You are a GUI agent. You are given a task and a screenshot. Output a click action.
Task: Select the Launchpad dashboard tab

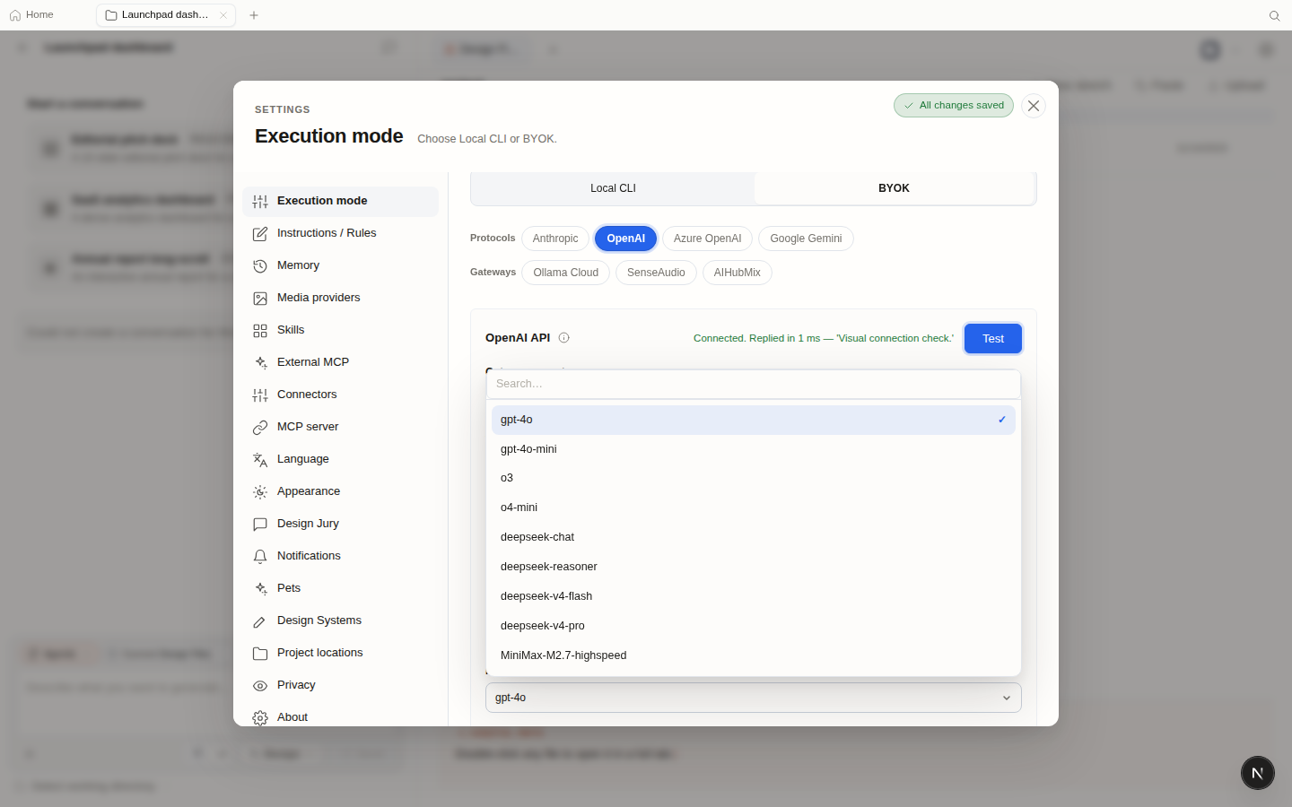click(166, 15)
